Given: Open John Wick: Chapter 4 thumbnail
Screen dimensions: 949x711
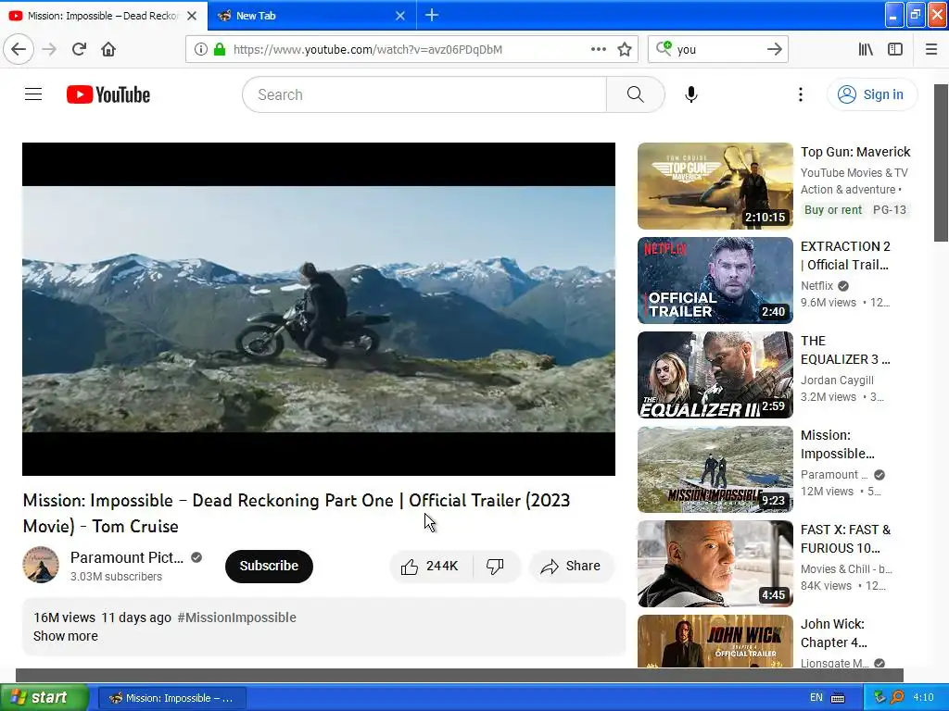Looking at the screenshot, I should pyautogui.click(x=715, y=641).
